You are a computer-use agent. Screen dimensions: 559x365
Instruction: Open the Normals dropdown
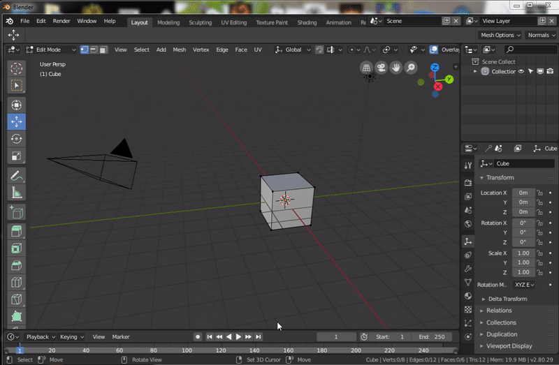point(541,35)
